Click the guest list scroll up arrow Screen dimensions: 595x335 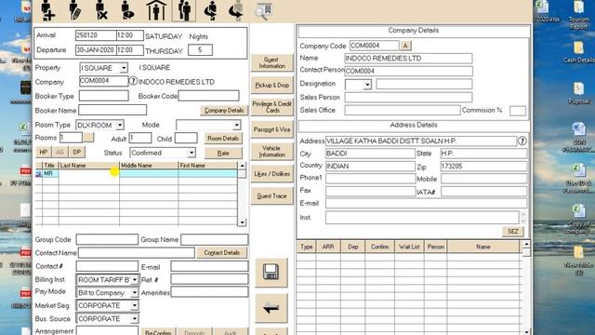[x=242, y=166]
